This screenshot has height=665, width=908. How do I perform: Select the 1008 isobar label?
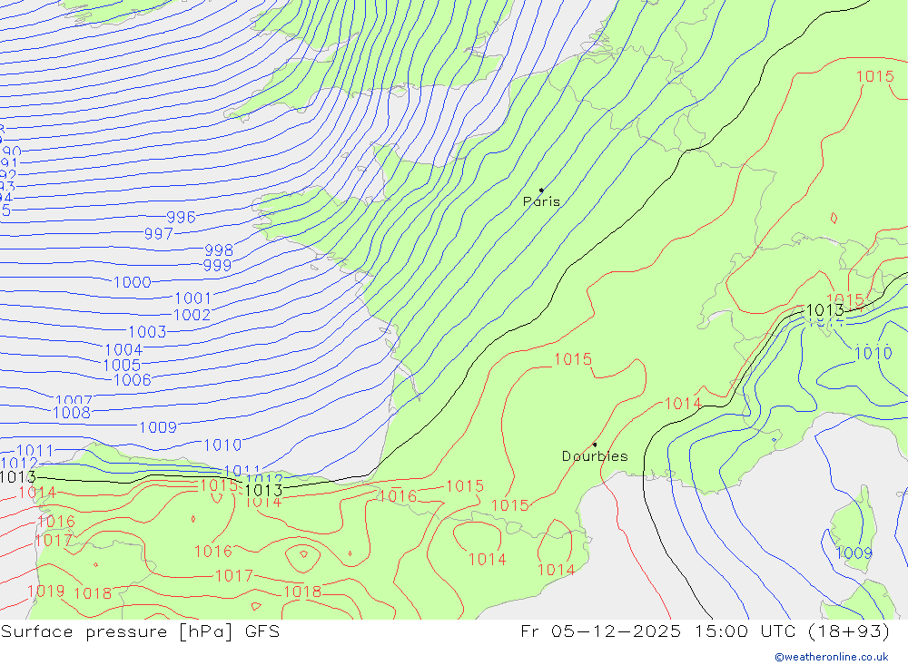pyautogui.click(x=72, y=413)
